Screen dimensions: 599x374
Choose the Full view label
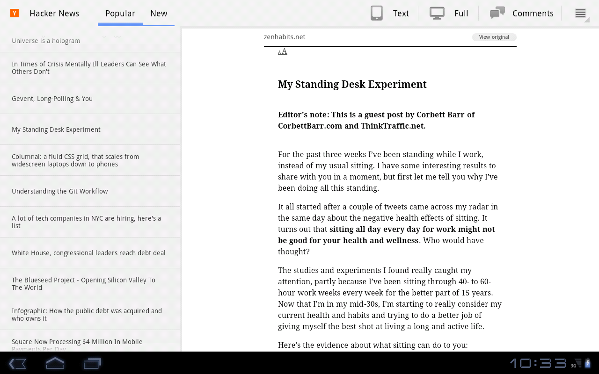point(461,14)
